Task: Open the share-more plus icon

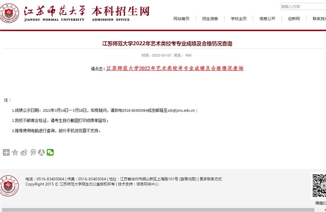Action: (6, 152)
